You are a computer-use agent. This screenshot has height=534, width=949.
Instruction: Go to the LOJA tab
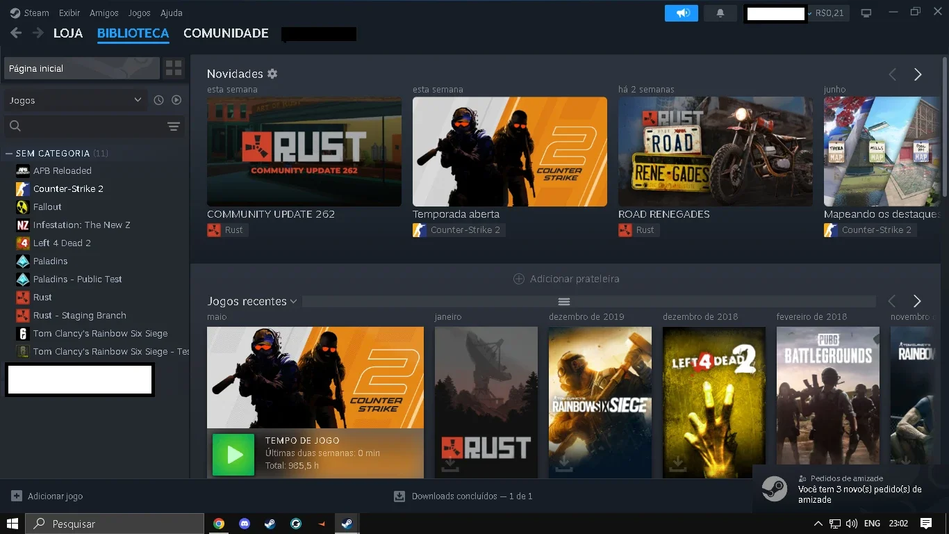pyautogui.click(x=68, y=33)
